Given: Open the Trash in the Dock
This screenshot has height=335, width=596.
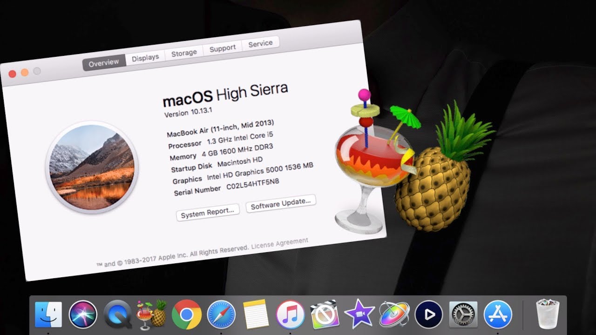Looking at the screenshot, I should [547, 315].
